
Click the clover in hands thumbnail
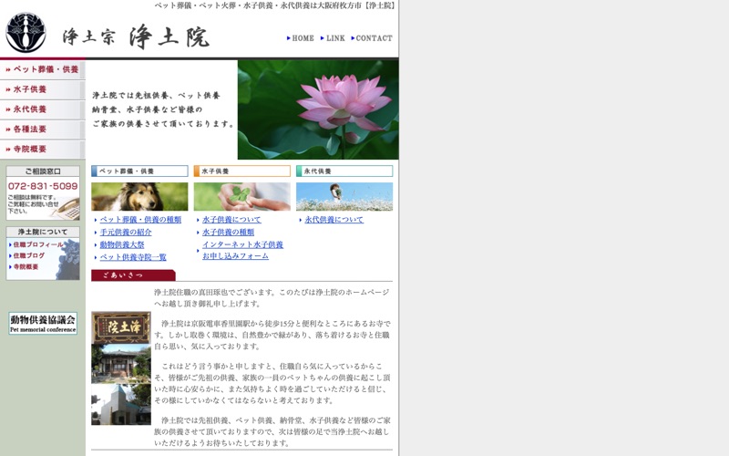pyautogui.click(x=241, y=196)
